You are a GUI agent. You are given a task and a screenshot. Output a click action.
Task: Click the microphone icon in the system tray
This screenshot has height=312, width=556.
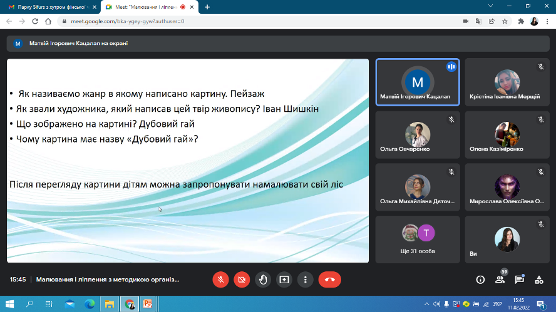446,304
